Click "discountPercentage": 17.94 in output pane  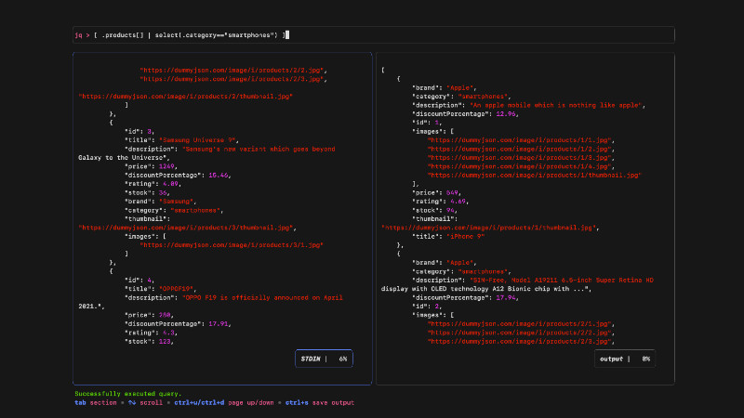[466, 297]
